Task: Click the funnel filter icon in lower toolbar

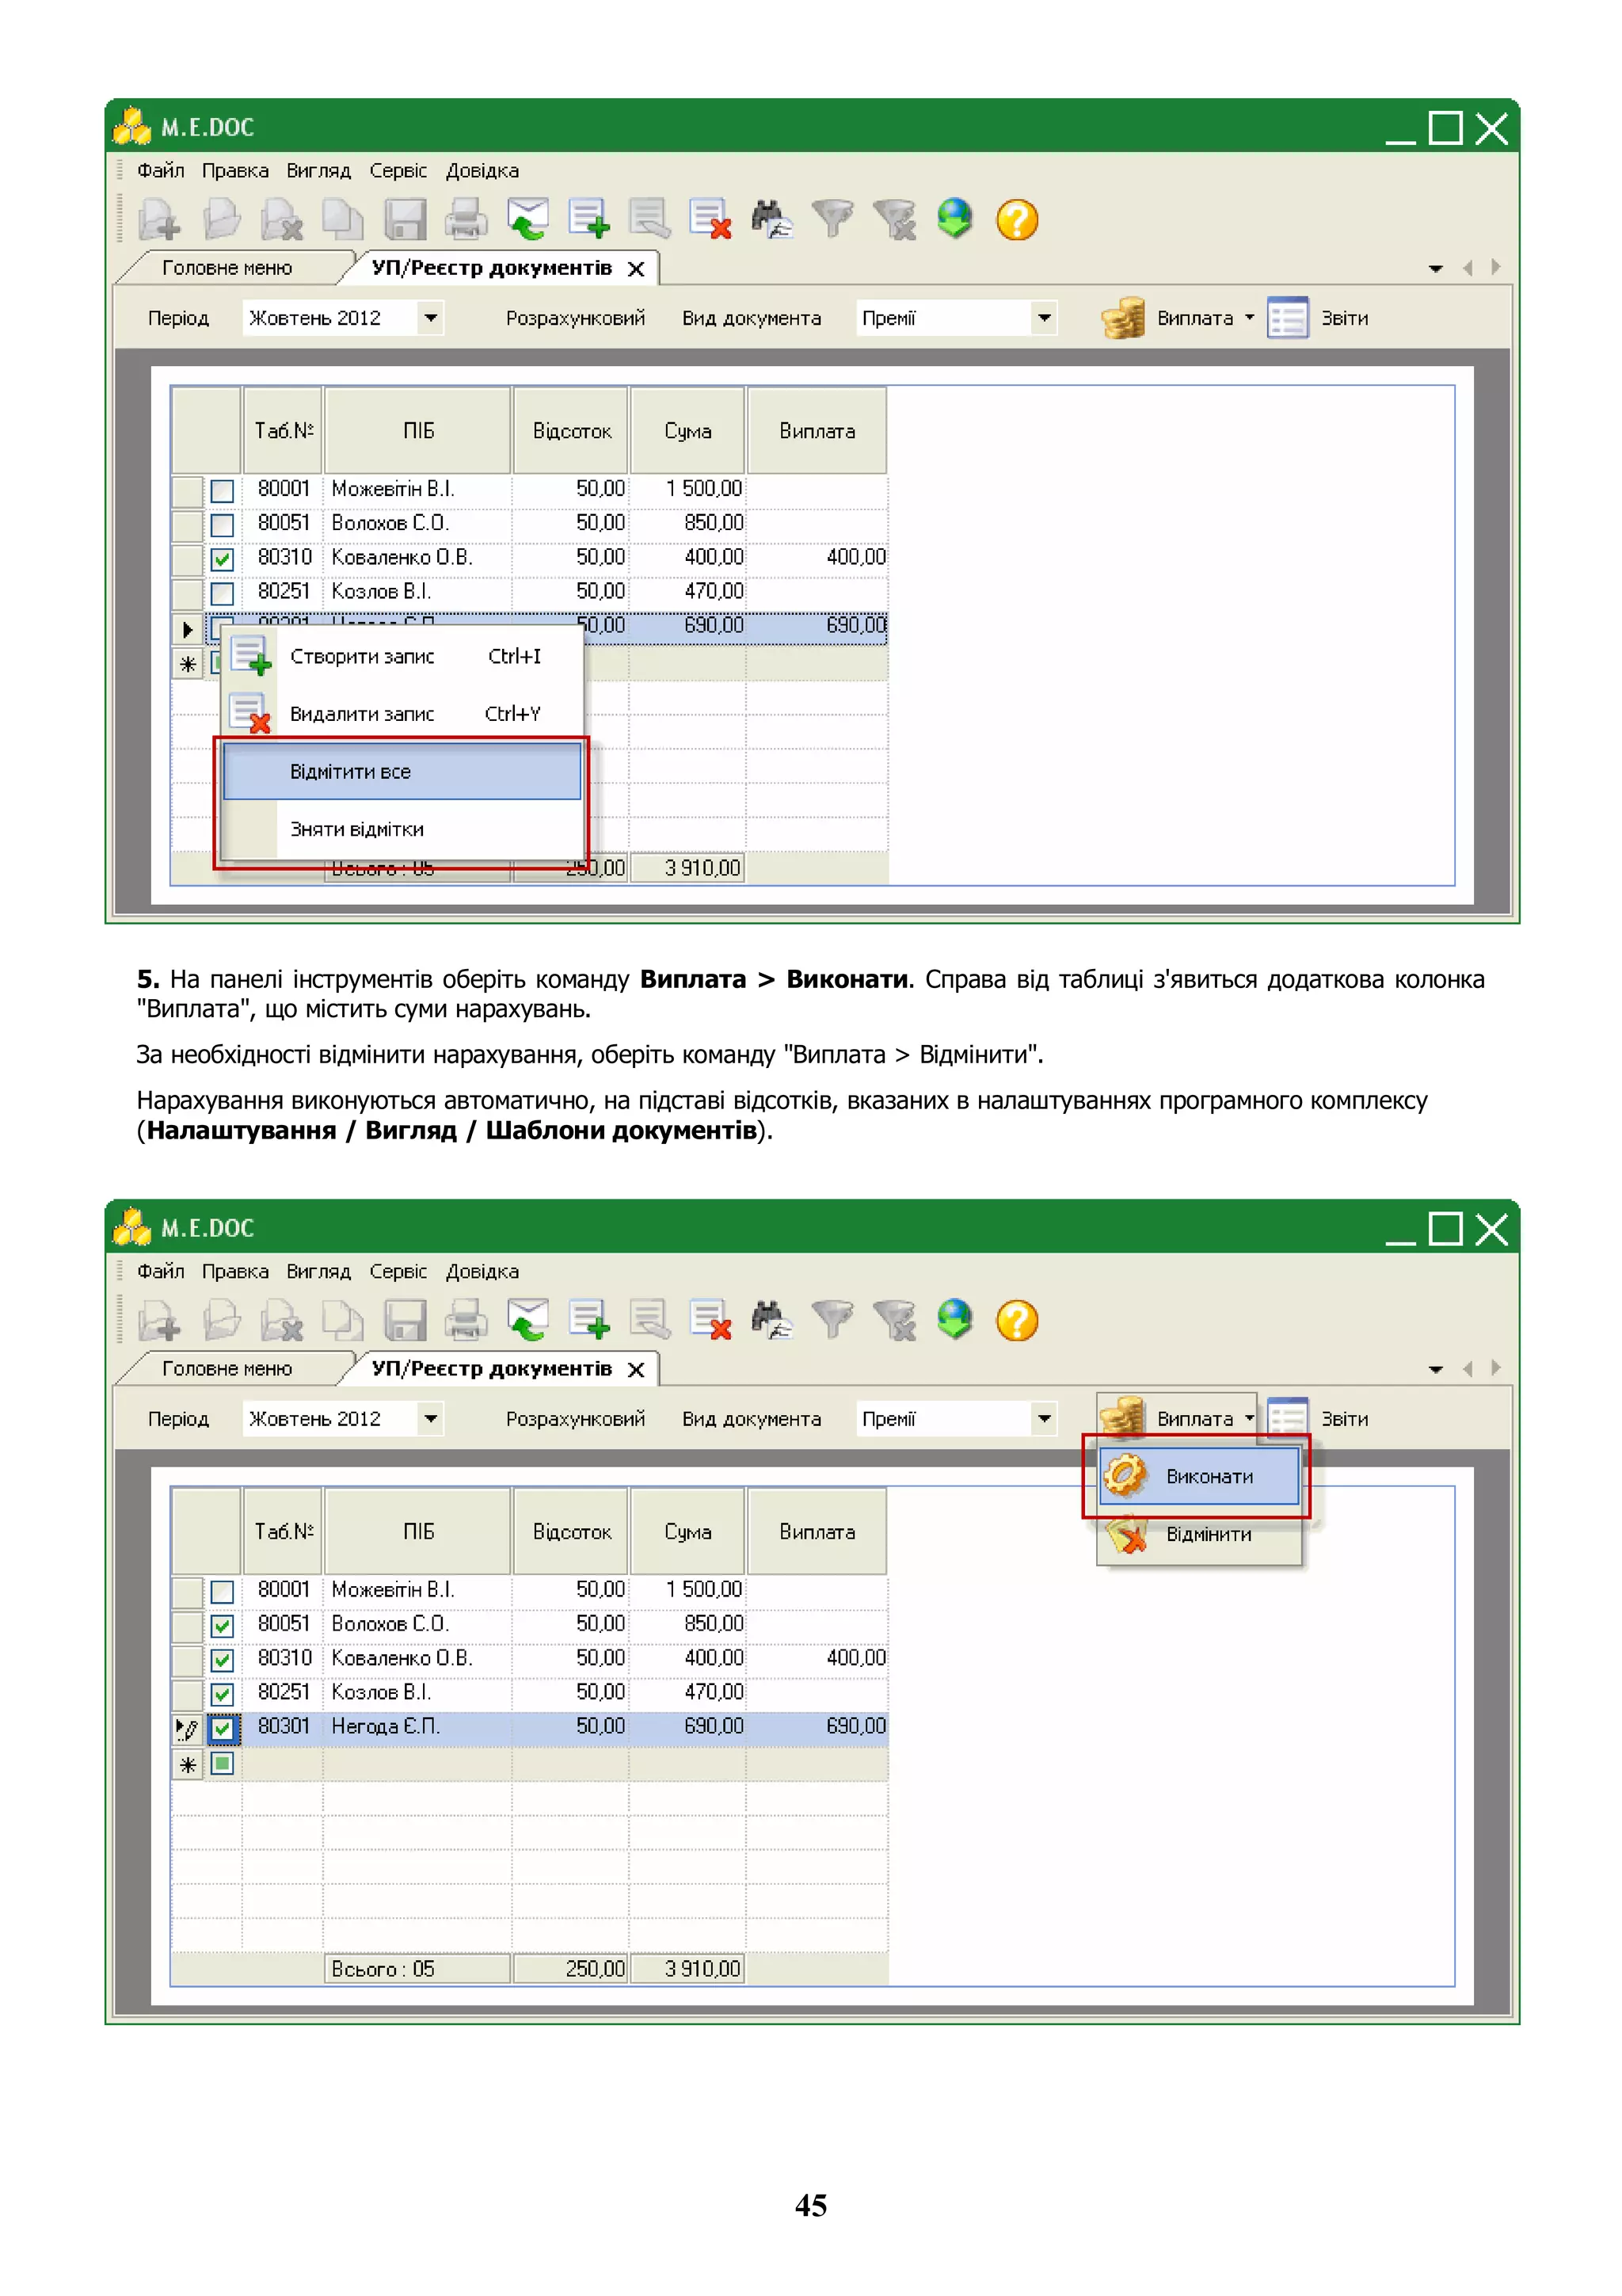Action: [832, 1320]
